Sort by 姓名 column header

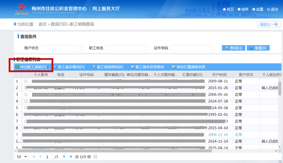tap(61, 75)
